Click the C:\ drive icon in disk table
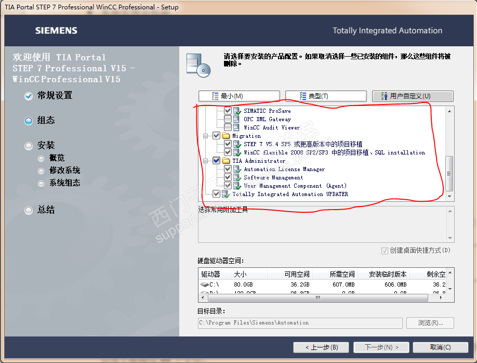 [204, 284]
